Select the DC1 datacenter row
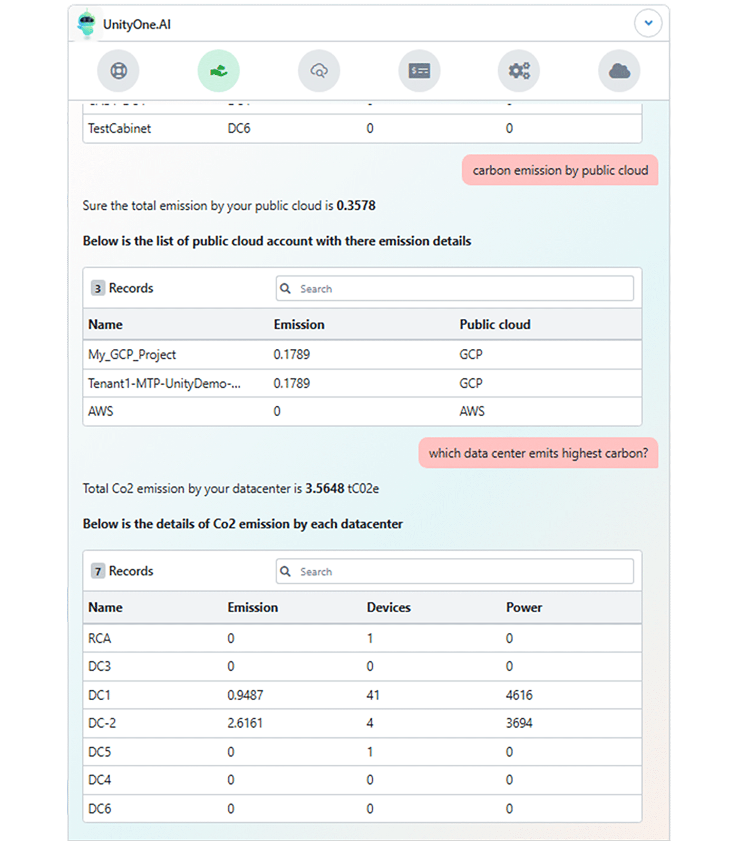 362,695
